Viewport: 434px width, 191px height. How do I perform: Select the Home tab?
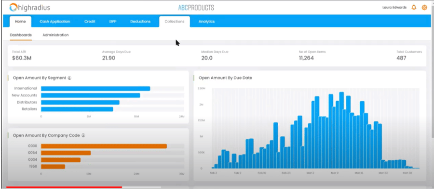click(x=20, y=22)
